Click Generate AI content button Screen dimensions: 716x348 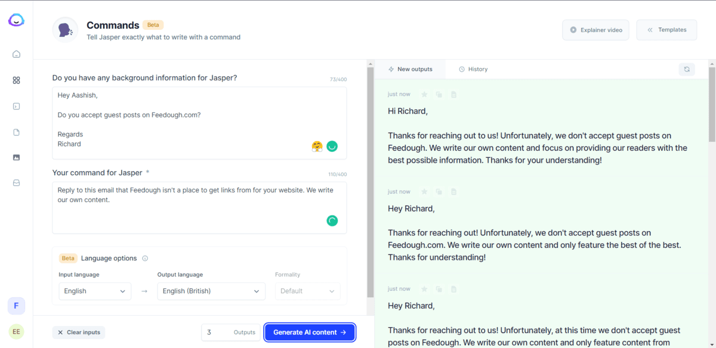tap(310, 333)
